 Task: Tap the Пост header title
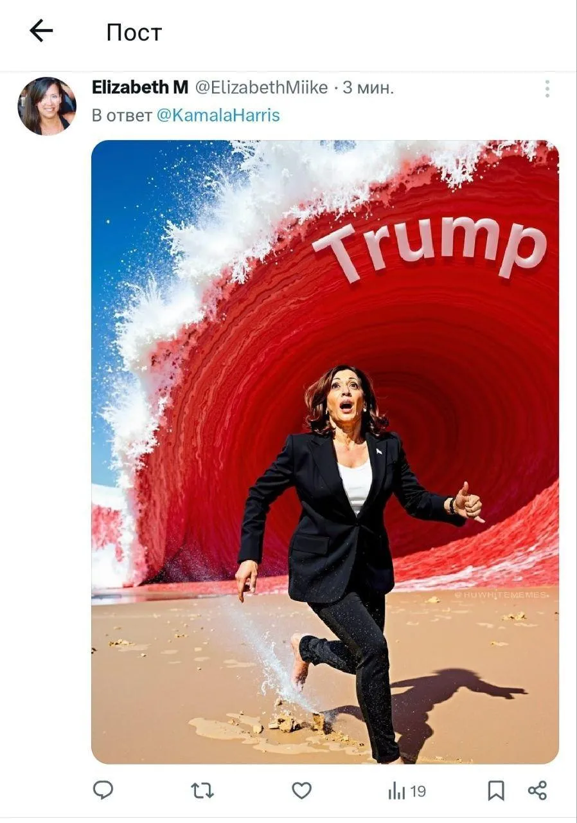(x=134, y=32)
